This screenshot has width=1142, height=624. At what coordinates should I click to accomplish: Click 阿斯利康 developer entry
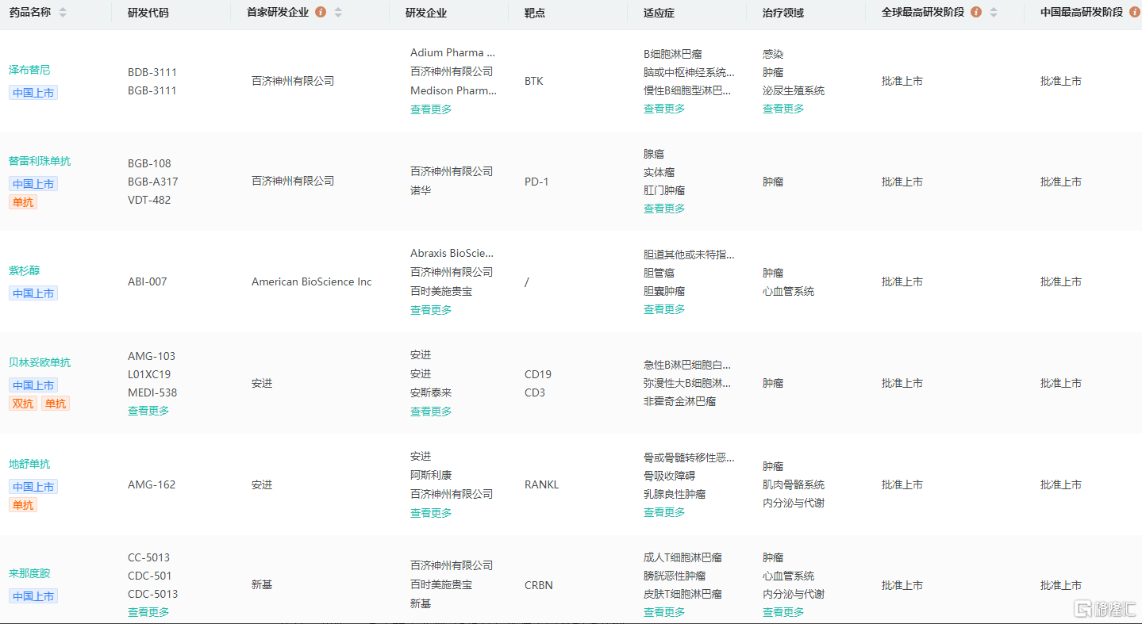pos(431,475)
